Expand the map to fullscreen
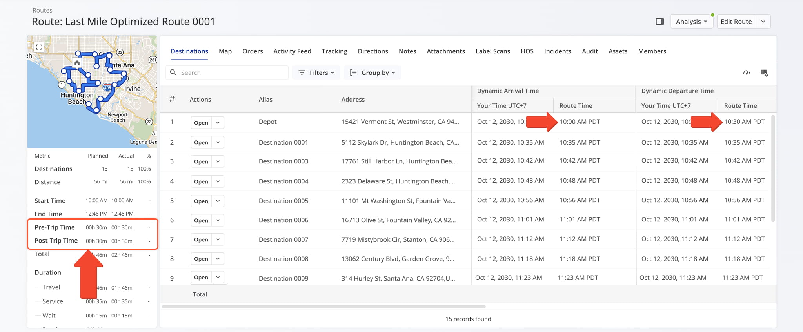Image resolution: width=803 pixels, height=332 pixels. click(39, 47)
